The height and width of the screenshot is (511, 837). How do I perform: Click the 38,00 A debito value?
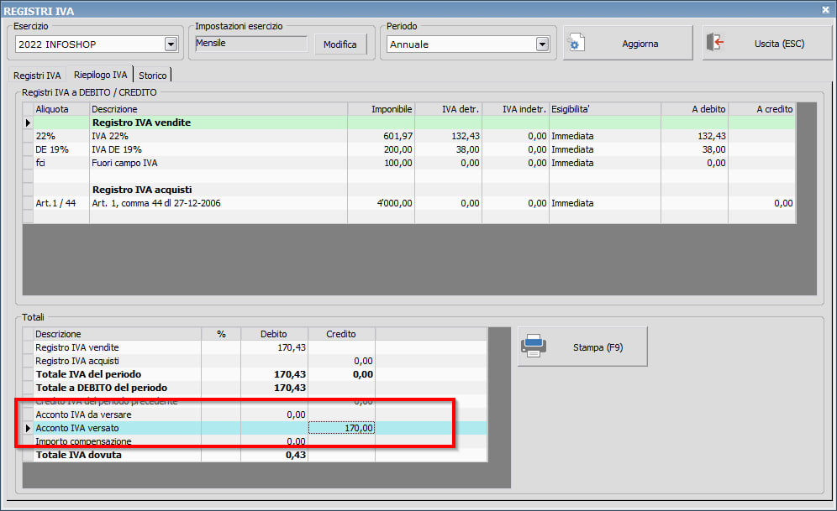(x=713, y=149)
